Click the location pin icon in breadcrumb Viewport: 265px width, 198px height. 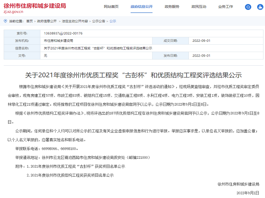point(5,21)
